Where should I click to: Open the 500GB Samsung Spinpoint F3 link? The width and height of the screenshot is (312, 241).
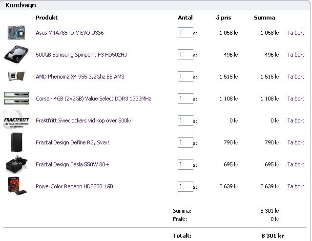[81, 55]
